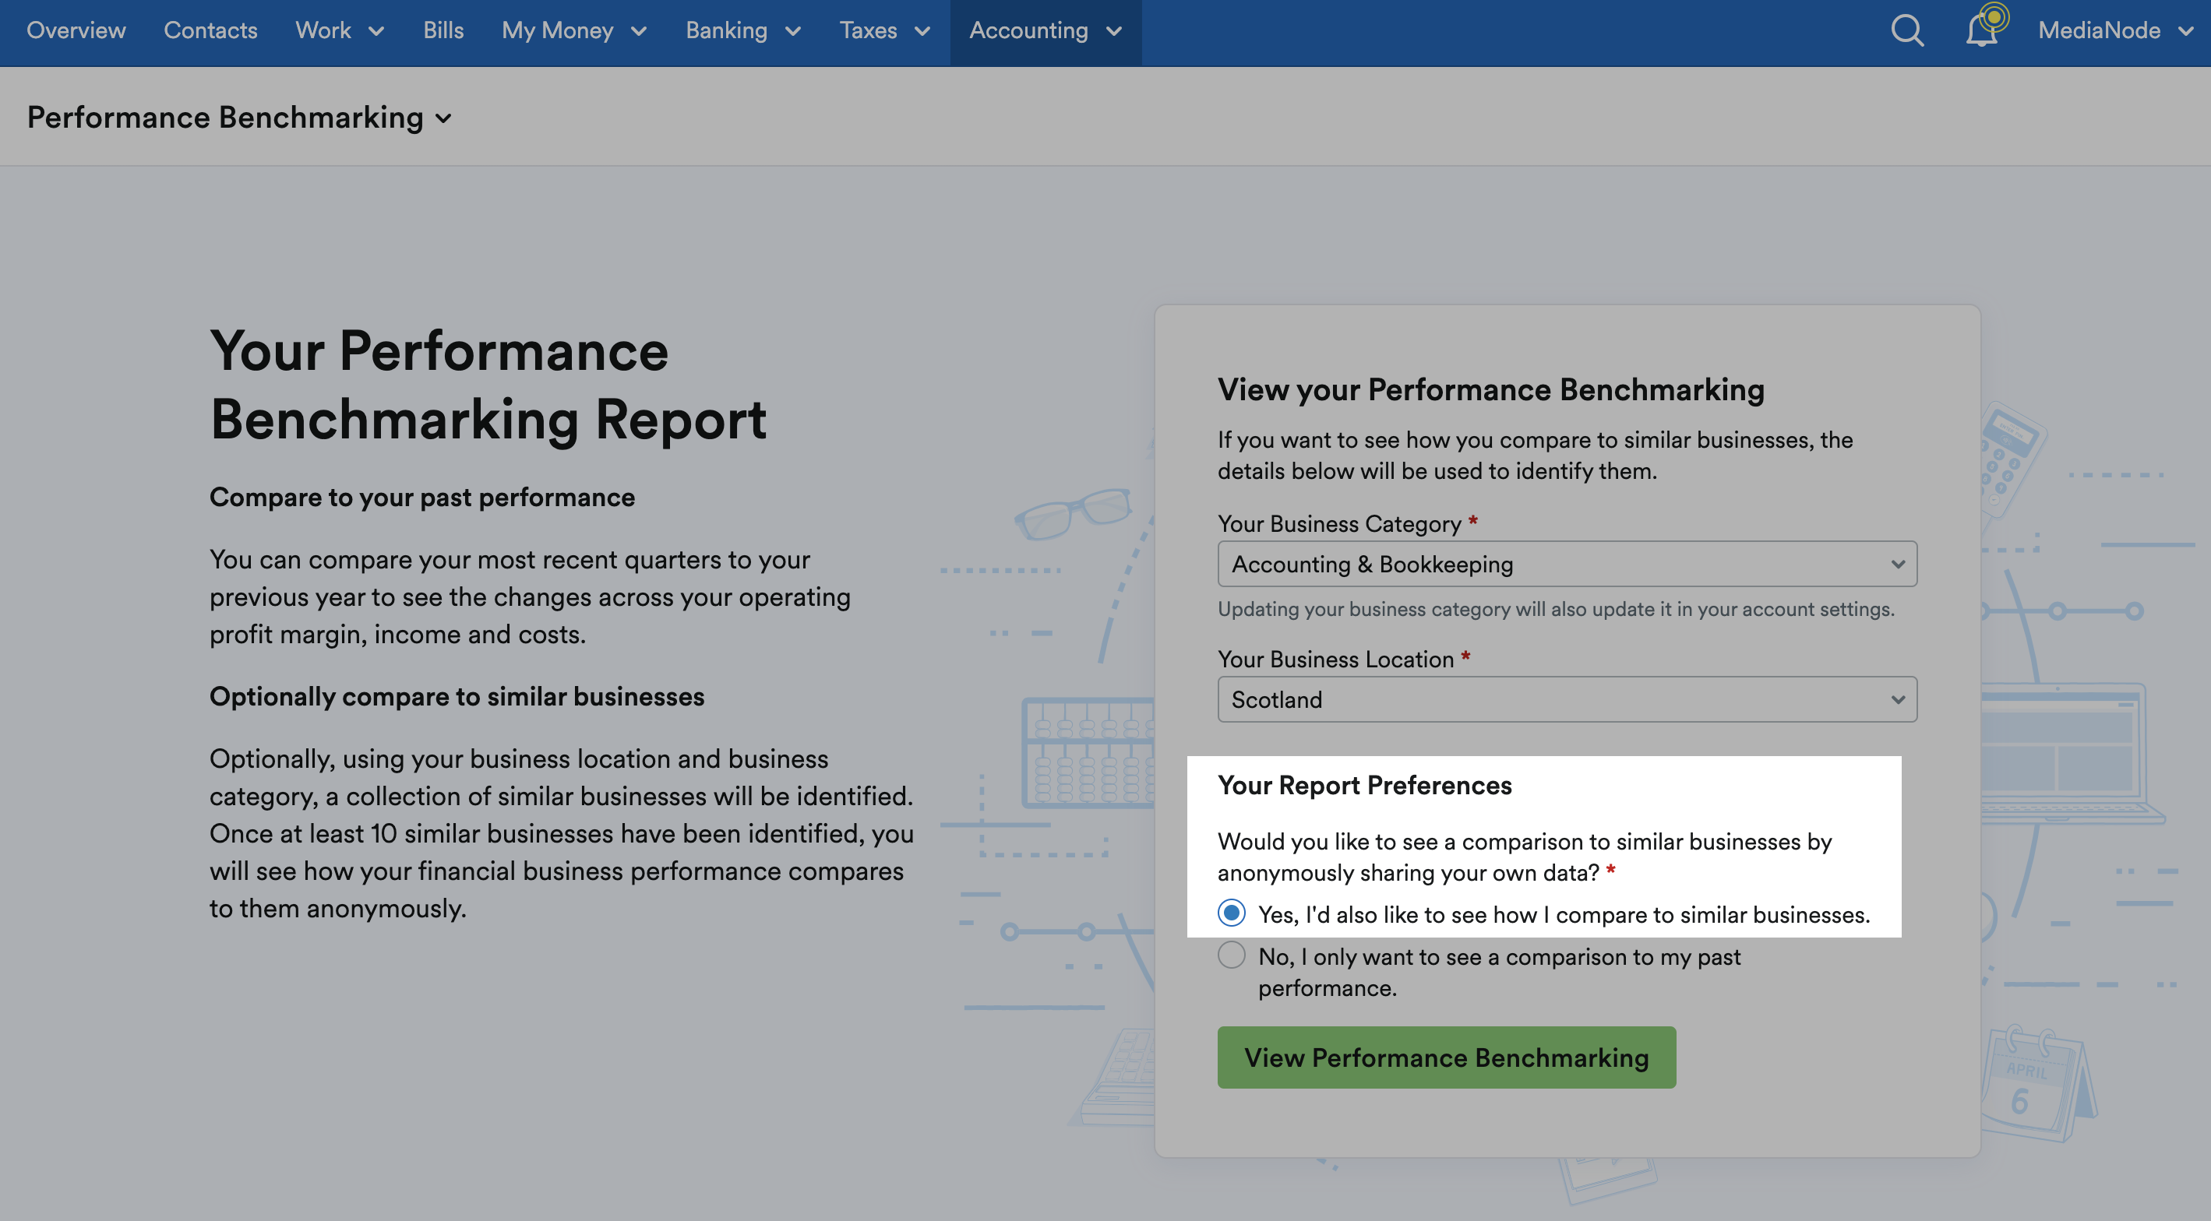
Task: Go to the Bills tab
Action: pyautogui.click(x=443, y=31)
